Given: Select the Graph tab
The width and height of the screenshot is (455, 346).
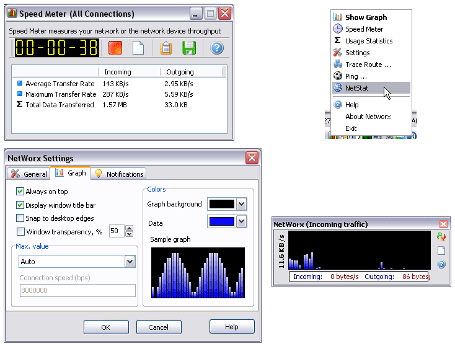Looking at the screenshot, I should tap(71, 173).
